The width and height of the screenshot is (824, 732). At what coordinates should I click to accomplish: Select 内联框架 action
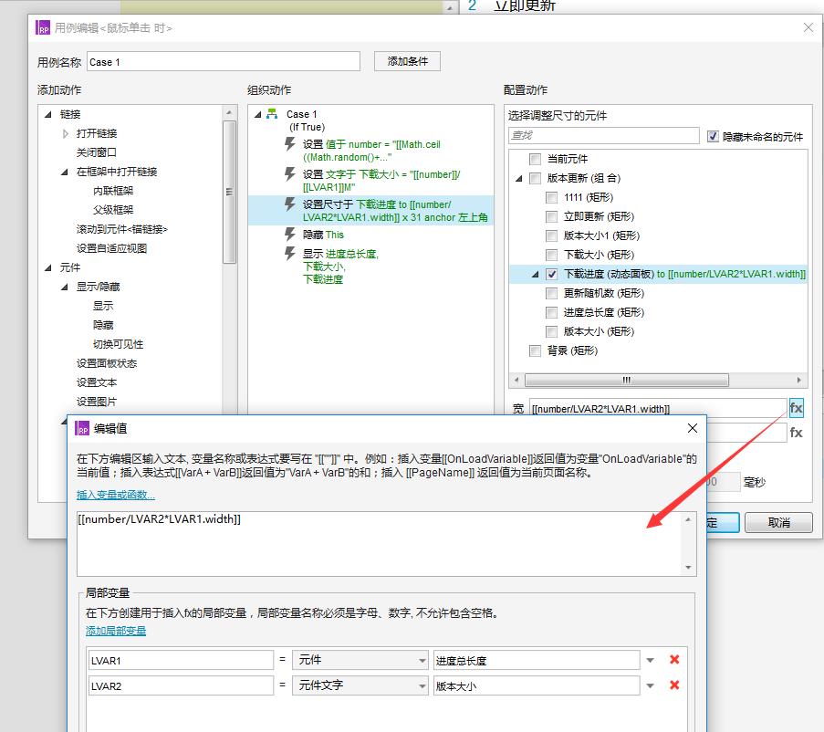click(113, 191)
